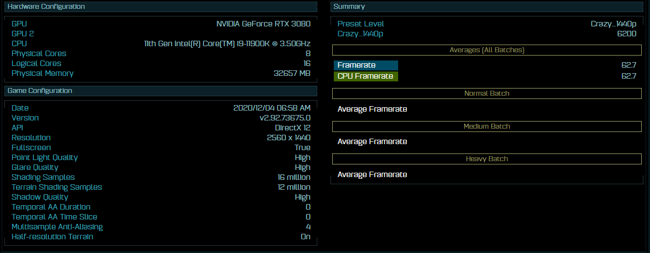Click the version v2.92.73675.0 value
This screenshot has height=253, width=650.
coord(285,118)
